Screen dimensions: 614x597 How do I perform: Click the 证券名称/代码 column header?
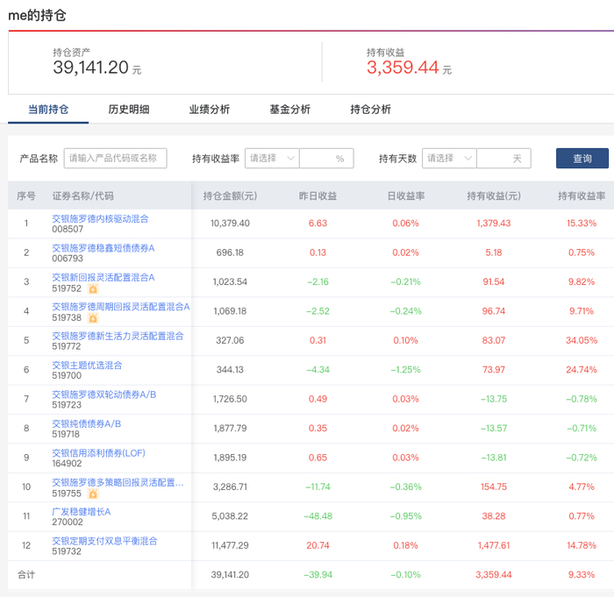pyautogui.click(x=83, y=195)
